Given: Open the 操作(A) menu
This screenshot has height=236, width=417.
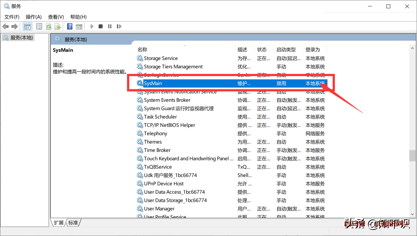Looking at the screenshot, I should pyautogui.click(x=33, y=17).
